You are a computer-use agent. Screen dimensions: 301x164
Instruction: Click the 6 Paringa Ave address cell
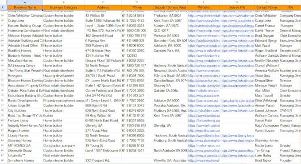click(103, 41)
